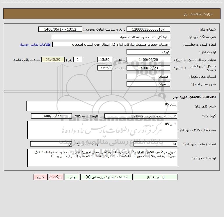The height and width of the screenshot is (217, 224).
Task: Click the پاسخ به نیاز button
Action: pos(155,177)
